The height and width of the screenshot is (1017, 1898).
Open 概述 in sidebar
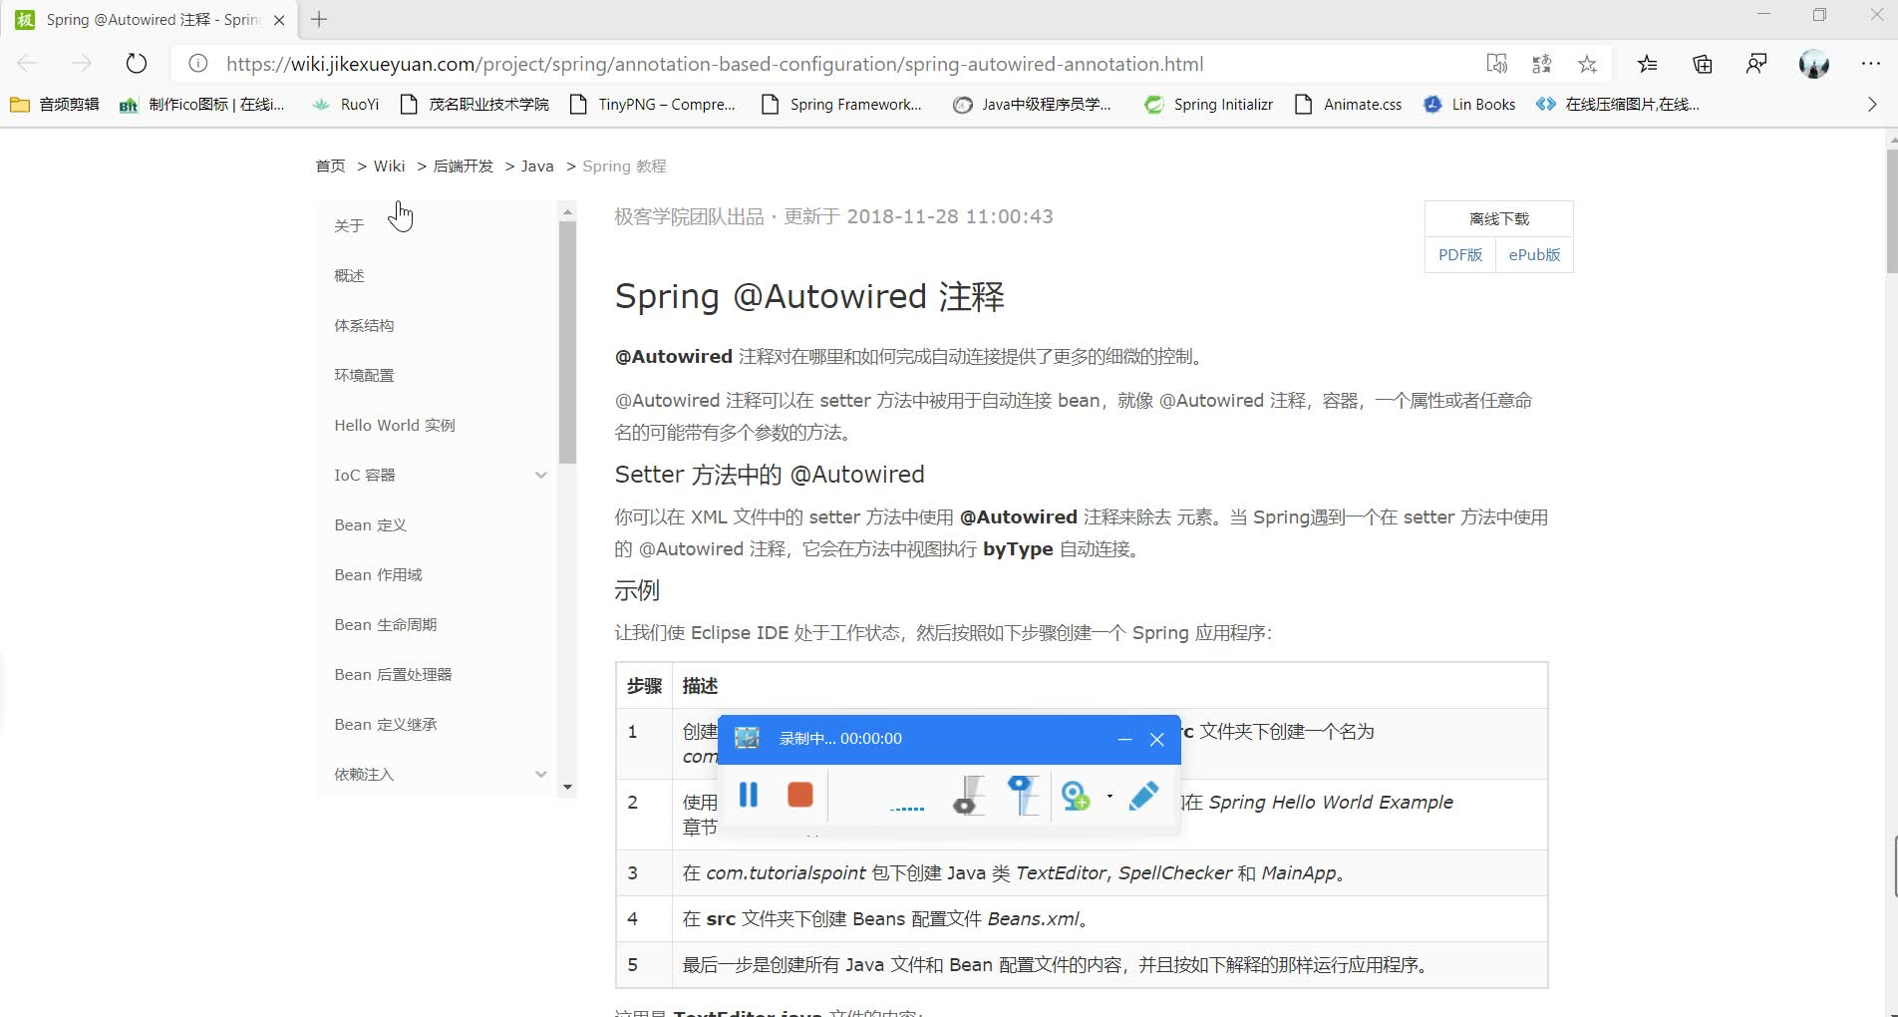(x=349, y=276)
